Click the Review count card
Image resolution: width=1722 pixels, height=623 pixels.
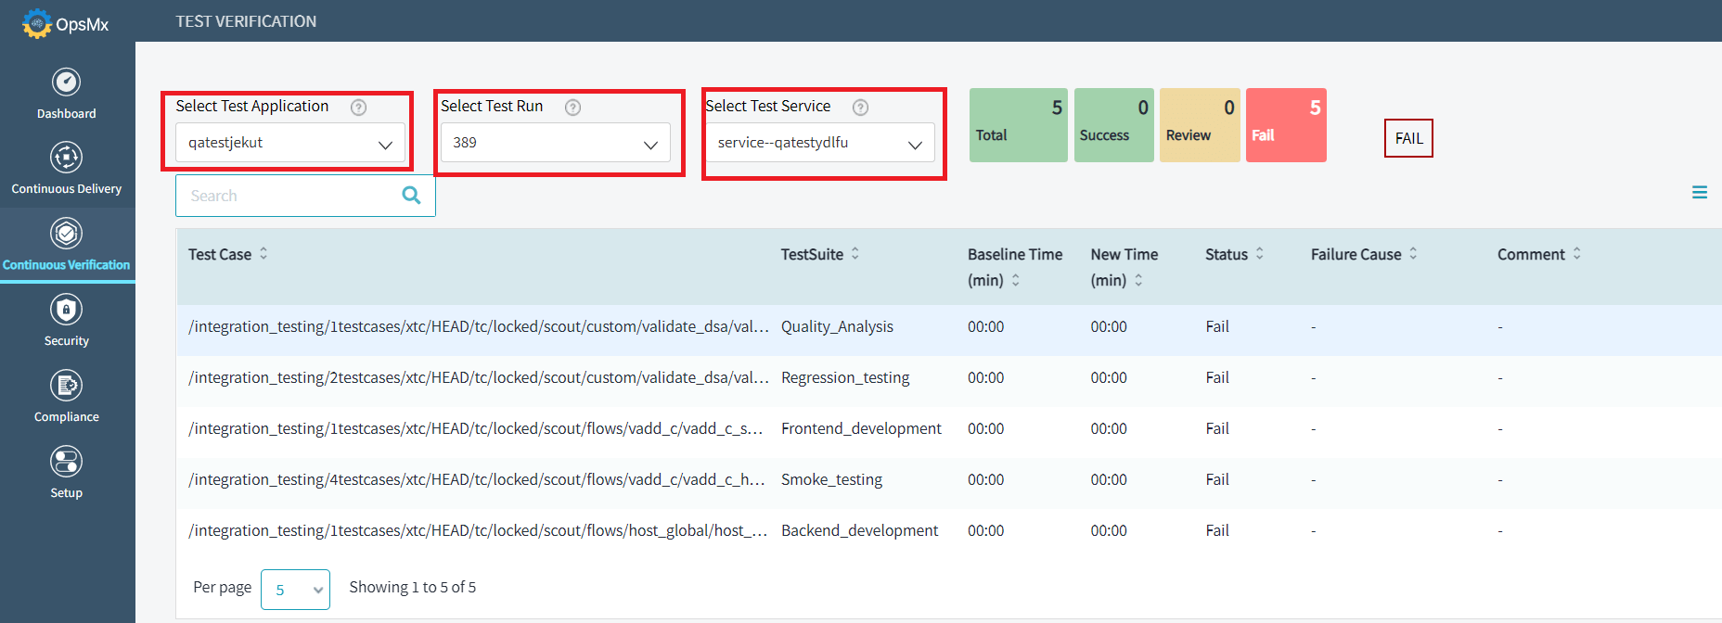(x=1200, y=125)
